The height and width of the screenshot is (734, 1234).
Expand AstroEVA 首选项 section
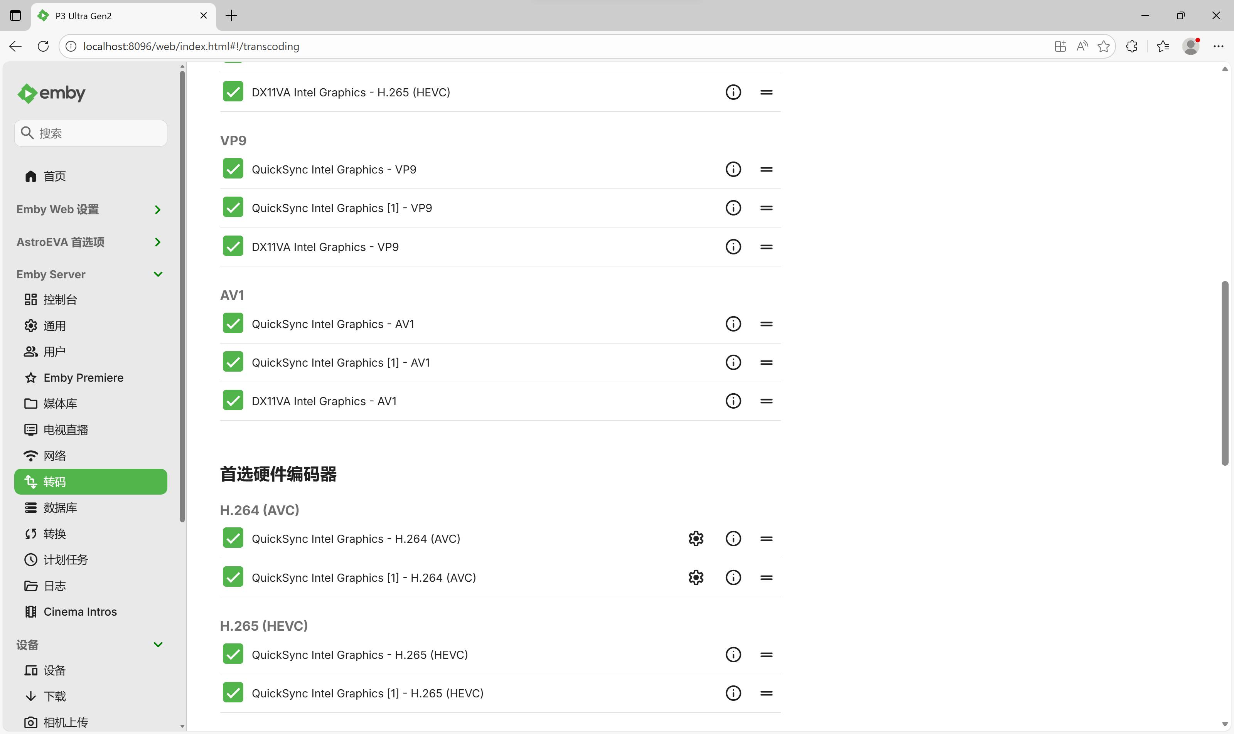[x=157, y=242]
